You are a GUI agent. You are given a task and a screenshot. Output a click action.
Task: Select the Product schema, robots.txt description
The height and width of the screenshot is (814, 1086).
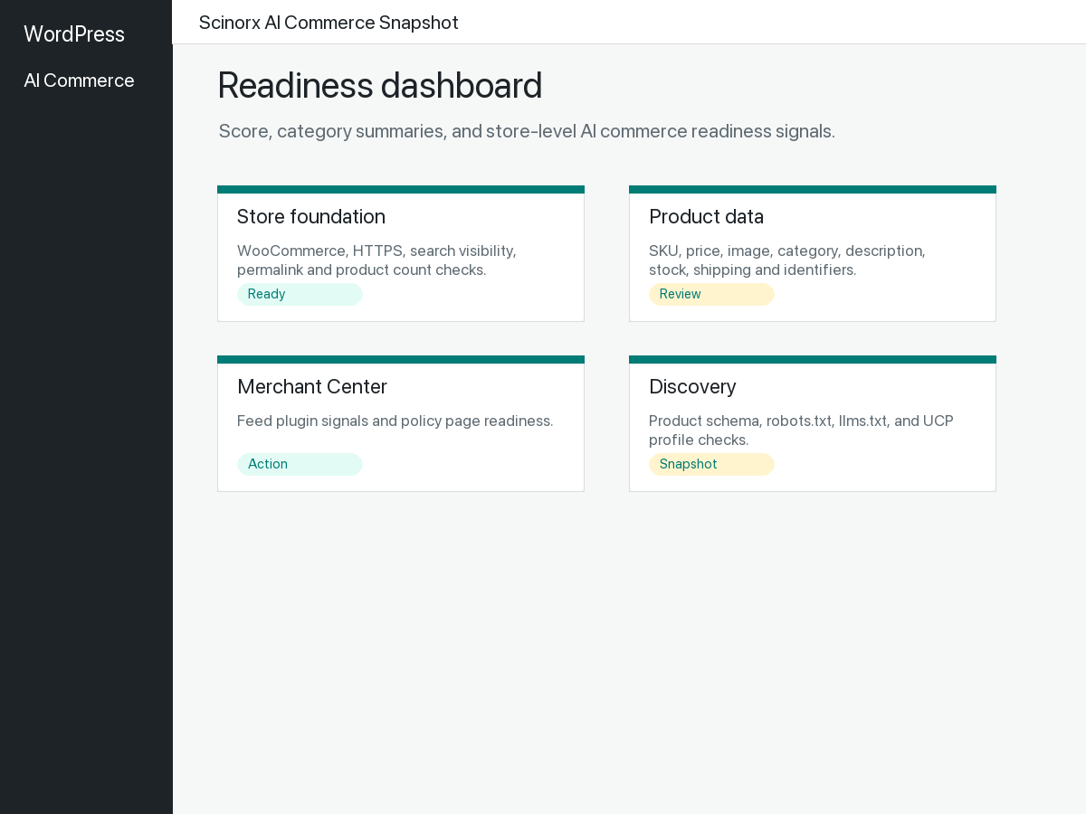[x=801, y=431]
